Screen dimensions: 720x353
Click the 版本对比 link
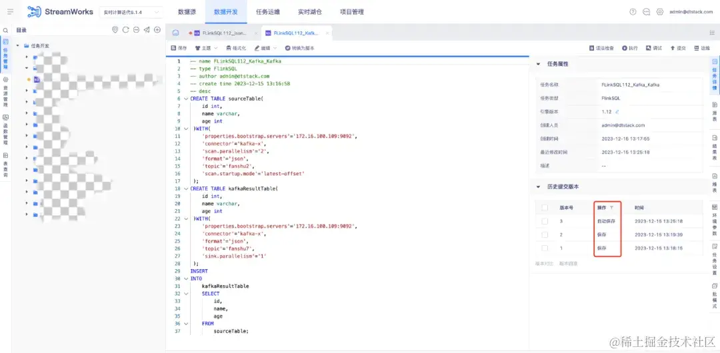(544, 264)
